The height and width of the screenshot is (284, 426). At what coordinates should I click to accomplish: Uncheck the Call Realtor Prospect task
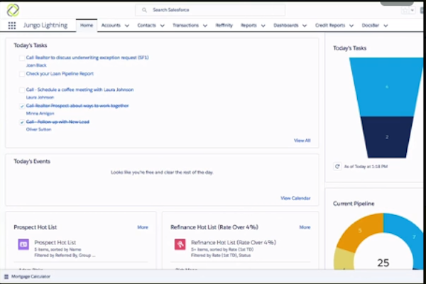[22, 106]
